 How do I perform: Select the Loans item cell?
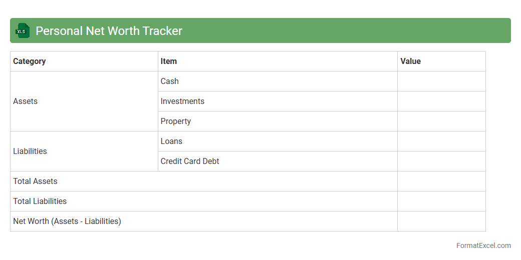click(x=171, y=141)
